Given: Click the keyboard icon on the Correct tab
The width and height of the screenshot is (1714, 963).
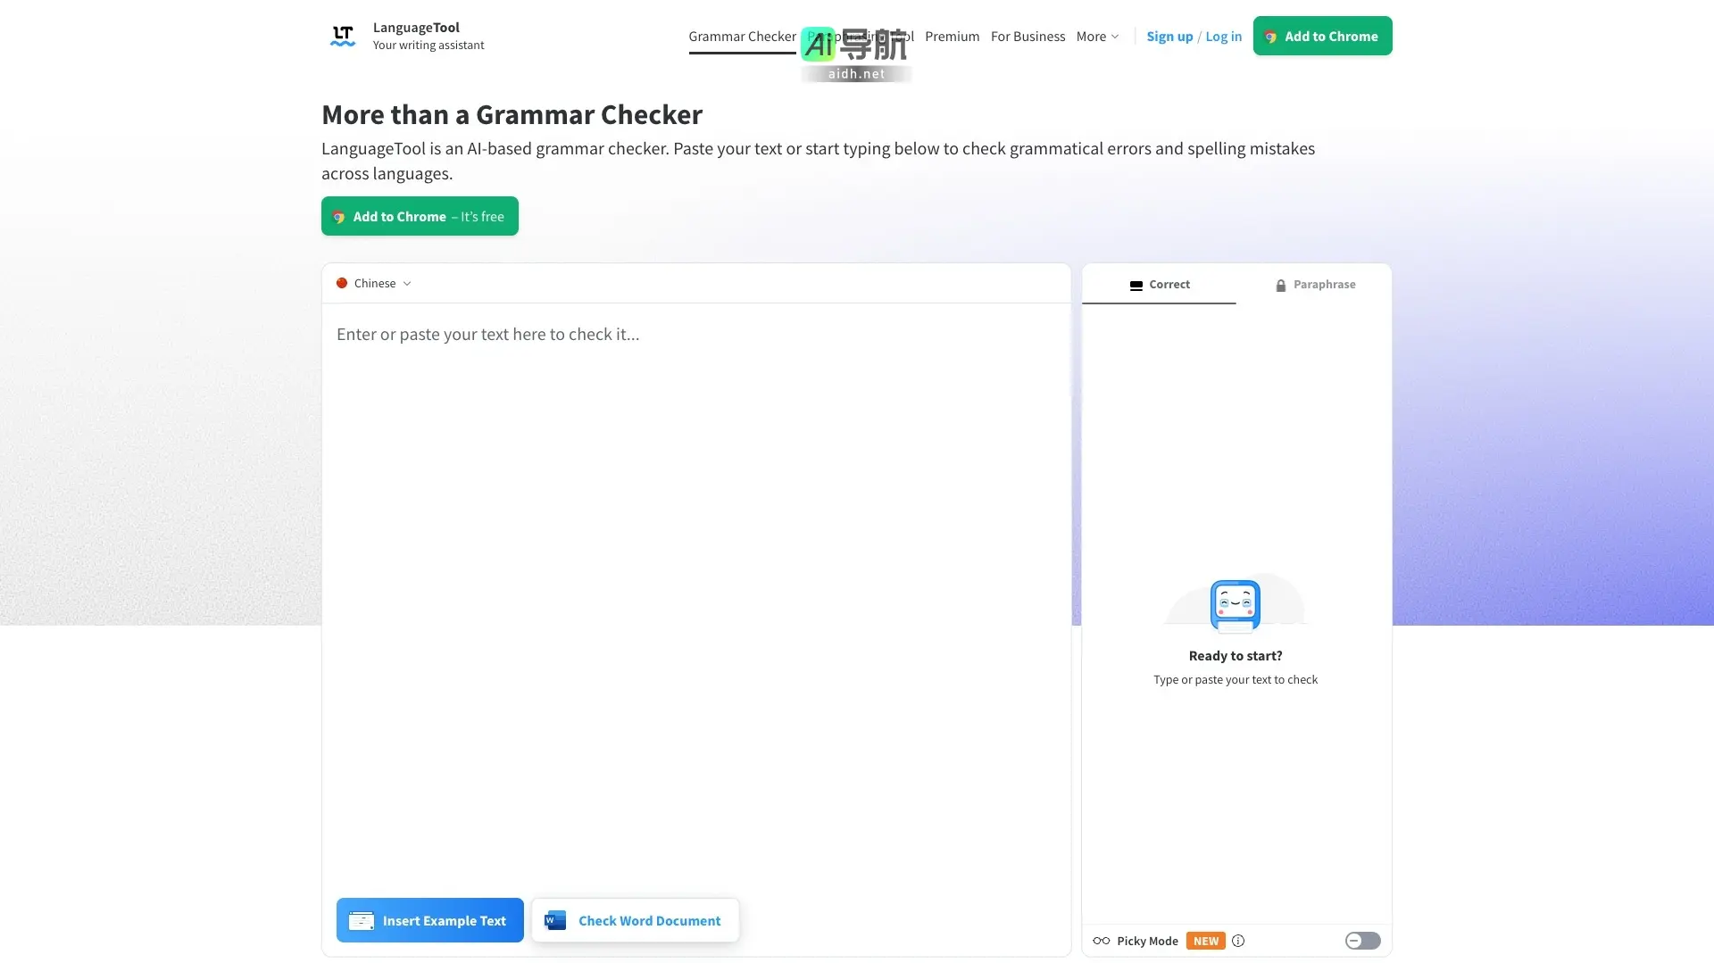Looking at the screenshot, I should (1136, 285).
